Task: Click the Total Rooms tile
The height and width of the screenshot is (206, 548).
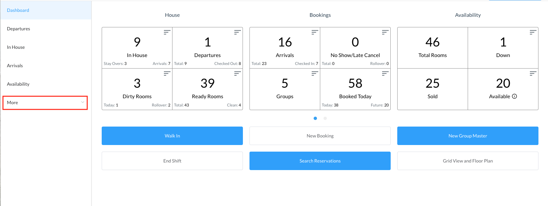Action: tap(432, 48)
